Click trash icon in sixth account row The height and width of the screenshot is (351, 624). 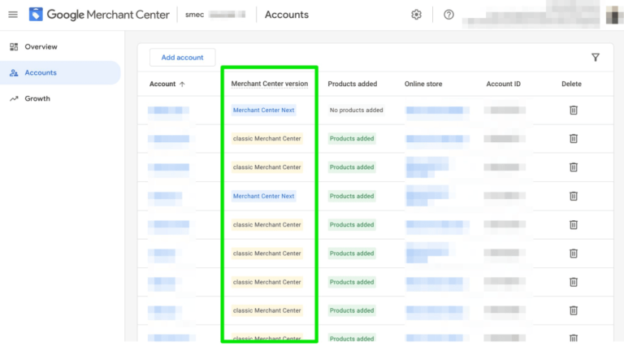(574, 253)
